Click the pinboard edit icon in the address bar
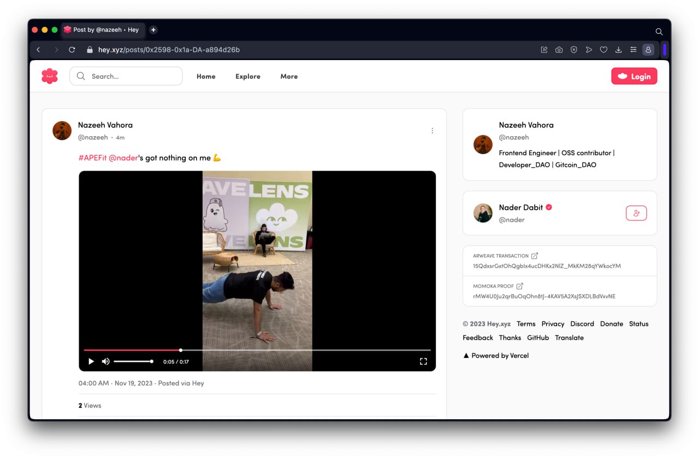The width and height of the screenshot is (699, 458). click(x=544, y=50)
